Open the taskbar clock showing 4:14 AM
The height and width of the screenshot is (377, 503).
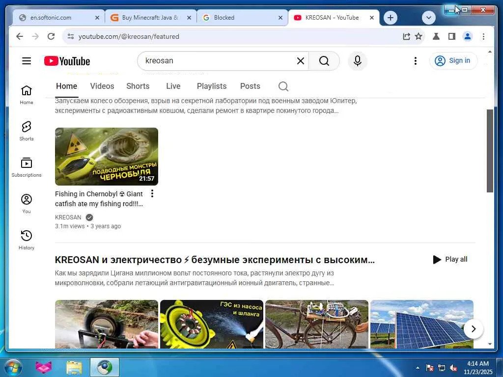pos(478,368)
